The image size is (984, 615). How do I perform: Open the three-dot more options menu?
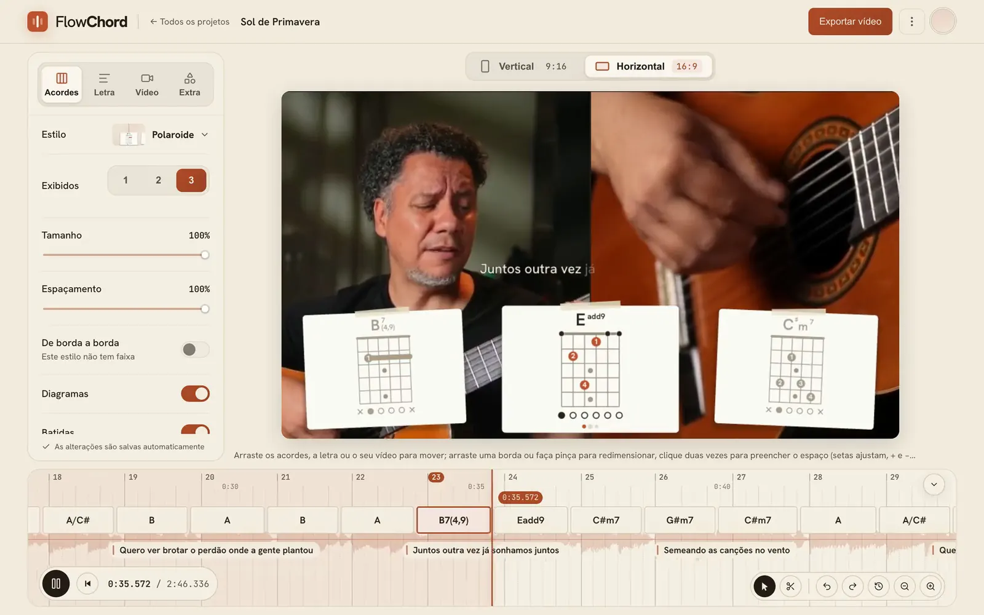pos(911,22)
